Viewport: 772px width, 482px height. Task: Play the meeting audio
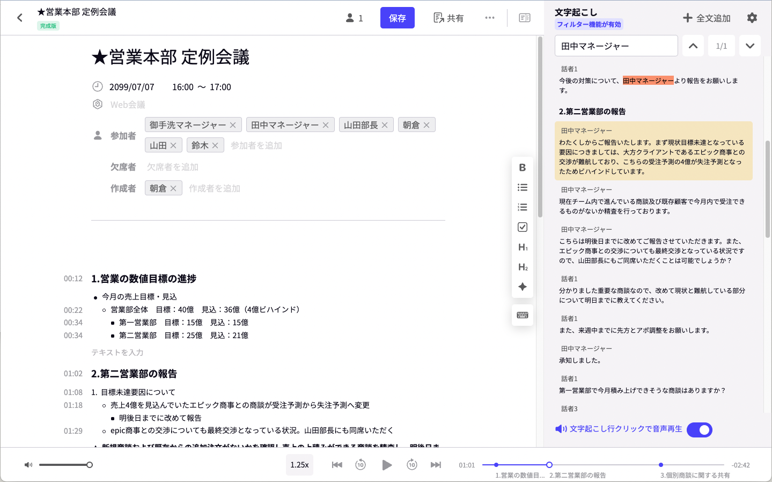point(386,465)
